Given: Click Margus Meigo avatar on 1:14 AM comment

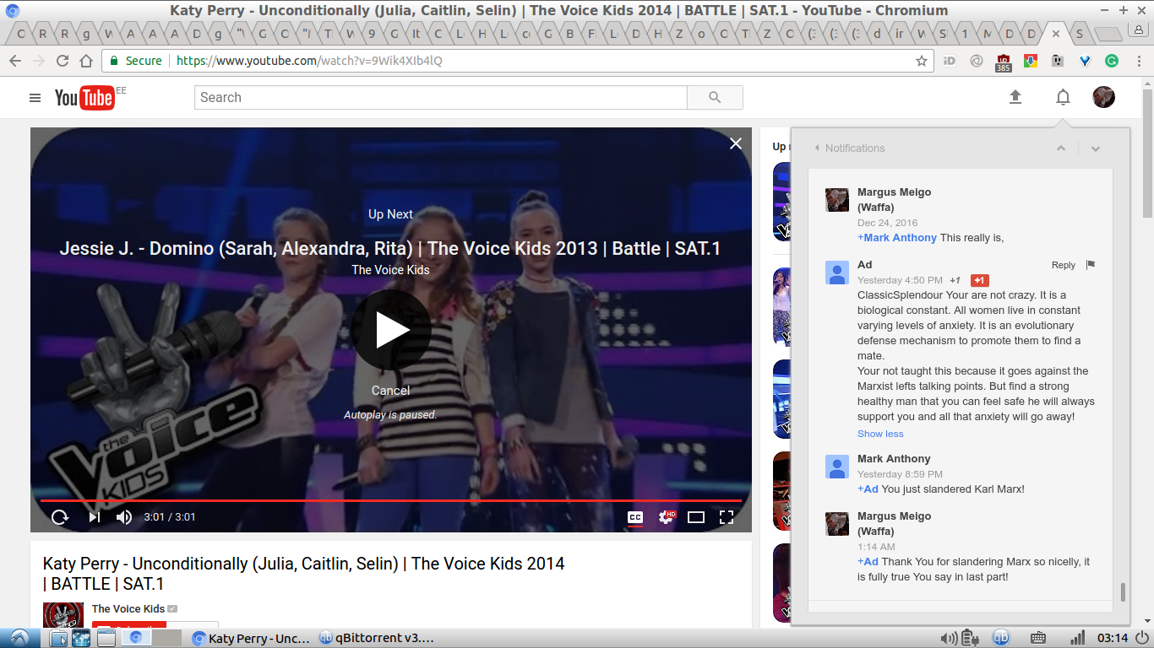Looking at the screenshot, I should 837,524.
